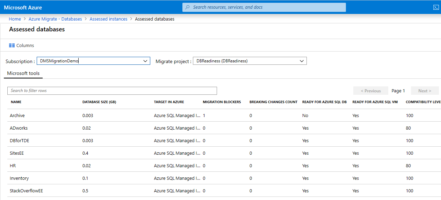
Task: Sort by Database Size (GB) header
Action: [99, 102]
